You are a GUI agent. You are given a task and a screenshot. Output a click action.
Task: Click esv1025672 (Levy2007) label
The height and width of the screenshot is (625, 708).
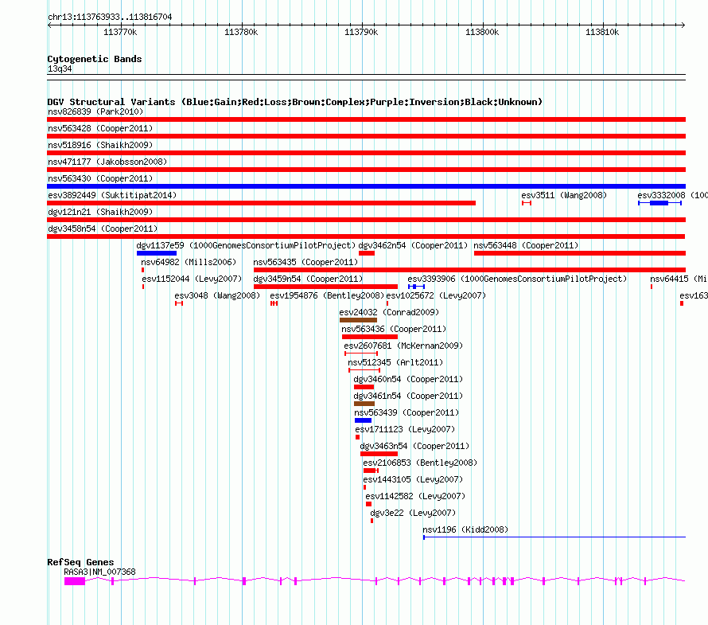tap(436, 295)
